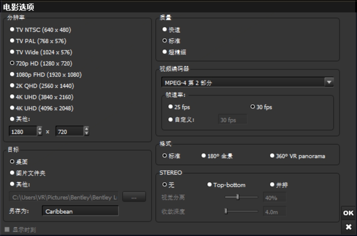Click the 40% visual separation field
The width and height of the screenshot is (357, 236).
tap(274, 197)
